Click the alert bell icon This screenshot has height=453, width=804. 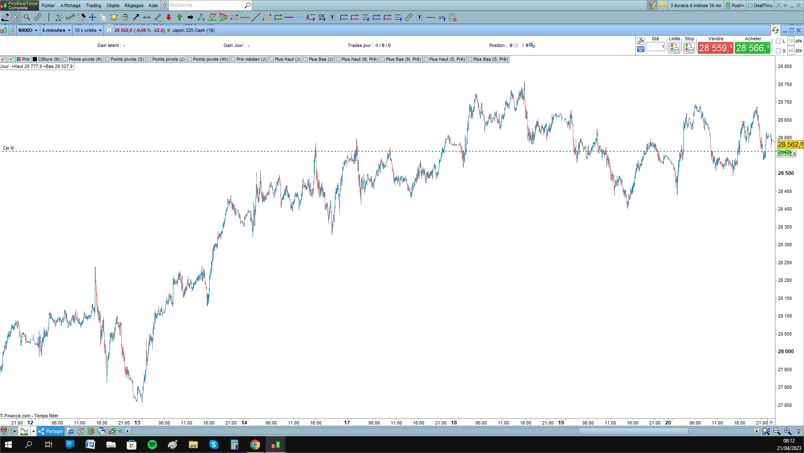(114, 17)
